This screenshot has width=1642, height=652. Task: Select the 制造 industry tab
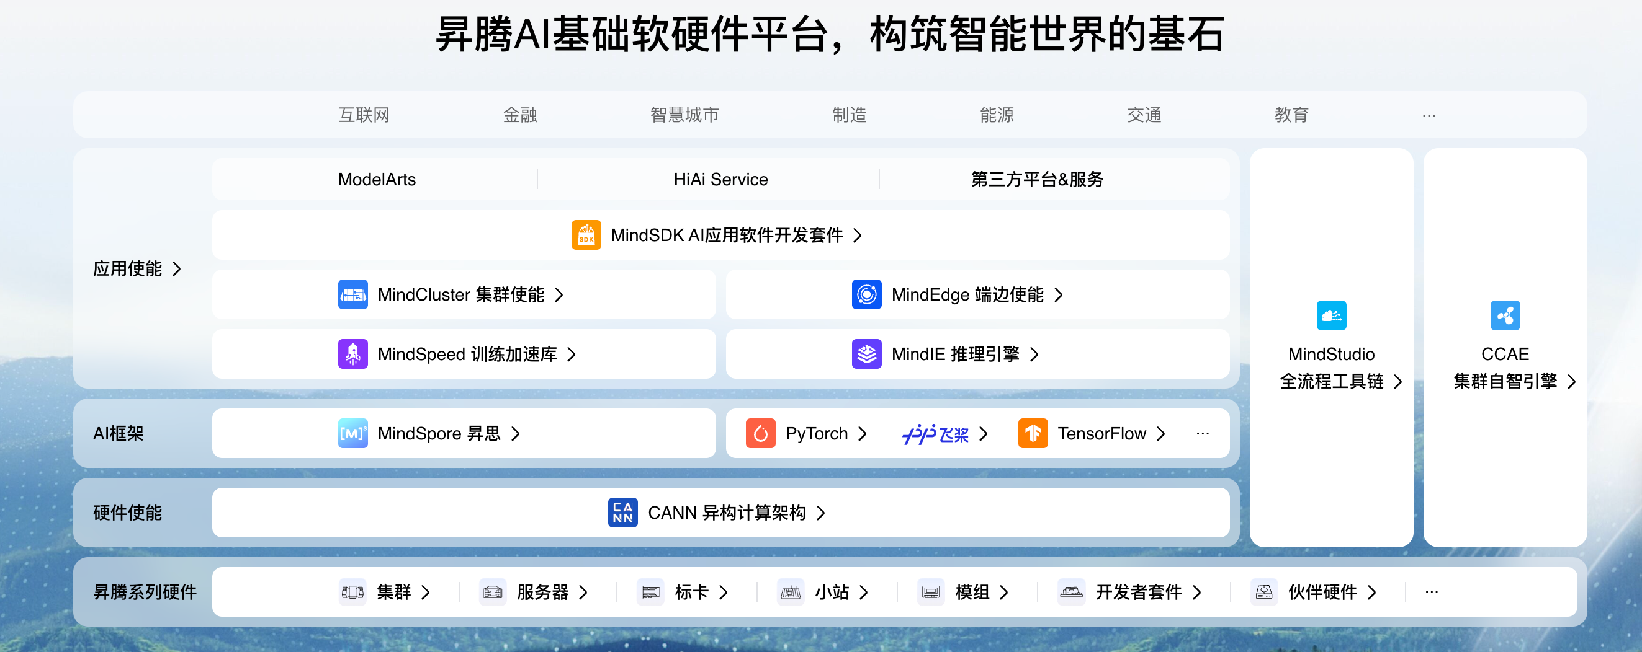click(849, 115)
